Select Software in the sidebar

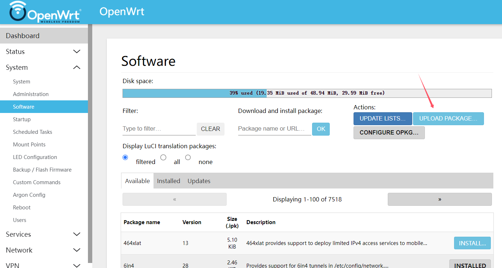(x=44, y=107)
